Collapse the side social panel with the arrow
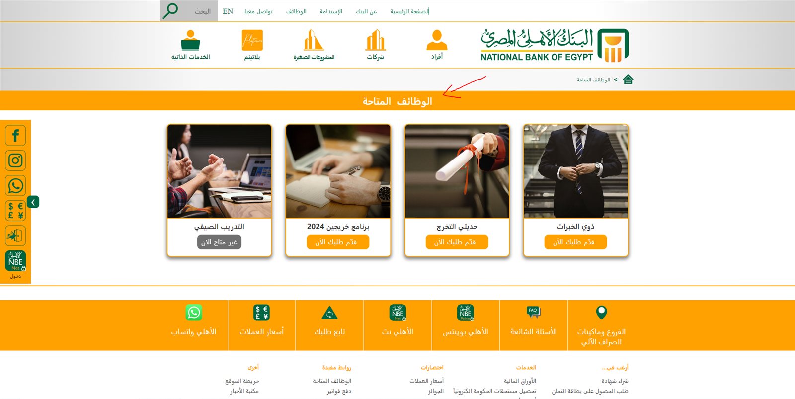 click(33, 202)
